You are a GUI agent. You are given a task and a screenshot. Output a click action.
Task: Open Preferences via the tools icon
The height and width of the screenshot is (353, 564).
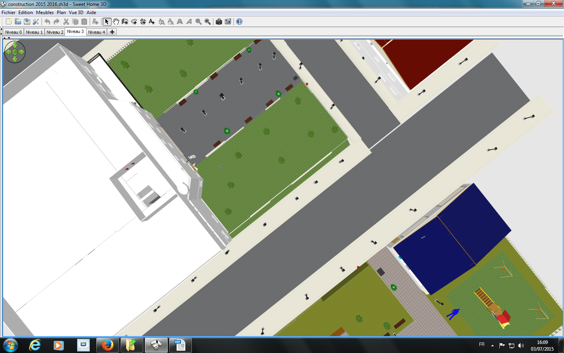[36, 22]
